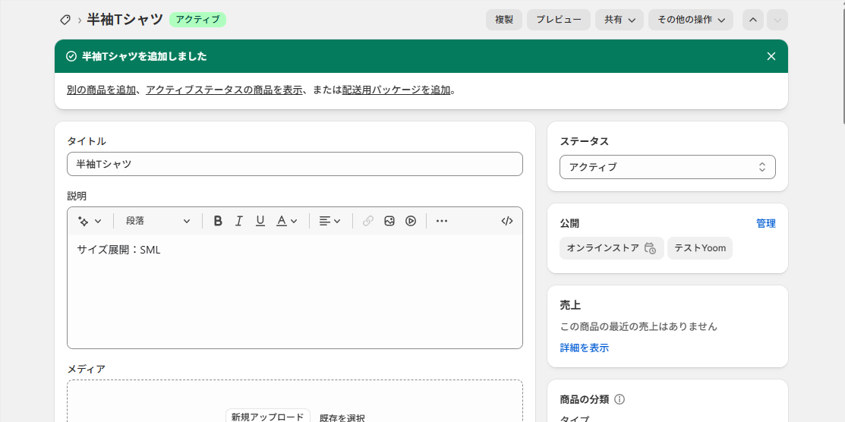Open the editor's more options ellipsis

(442, 221)
